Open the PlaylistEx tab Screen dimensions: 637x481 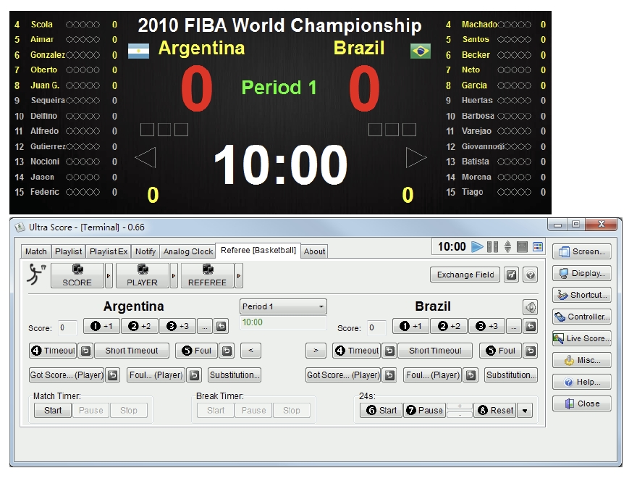[x=109, y=251]
